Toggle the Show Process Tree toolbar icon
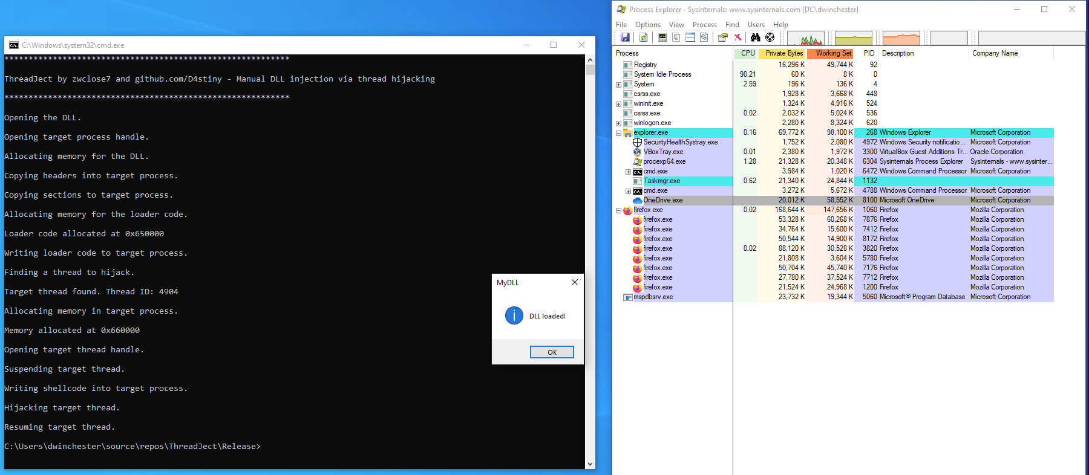1089x475 pixels. [x=676, y=37]
